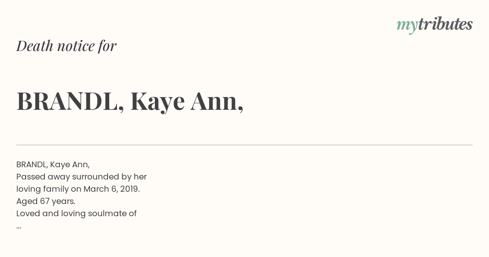The width and height of the screenshot is (489, 257).
Task: Click the mytributes logo
Action: (x=434, y=25)
